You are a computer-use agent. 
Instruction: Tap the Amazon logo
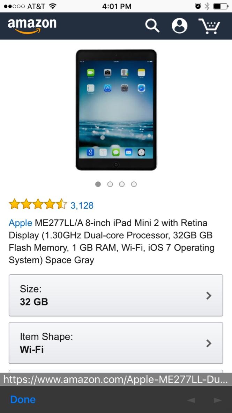coord(32,26)
